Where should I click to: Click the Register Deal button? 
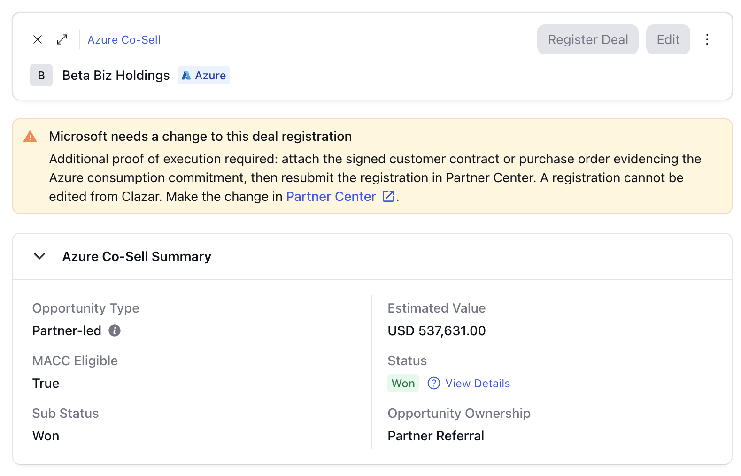click(x=588, y=39)
